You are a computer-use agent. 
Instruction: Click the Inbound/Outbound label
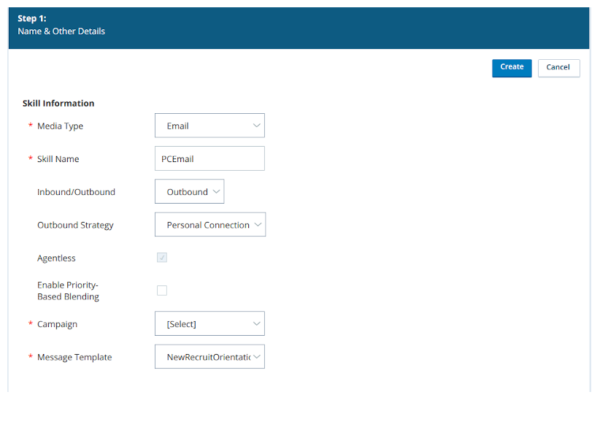click(x=76, y=192)
